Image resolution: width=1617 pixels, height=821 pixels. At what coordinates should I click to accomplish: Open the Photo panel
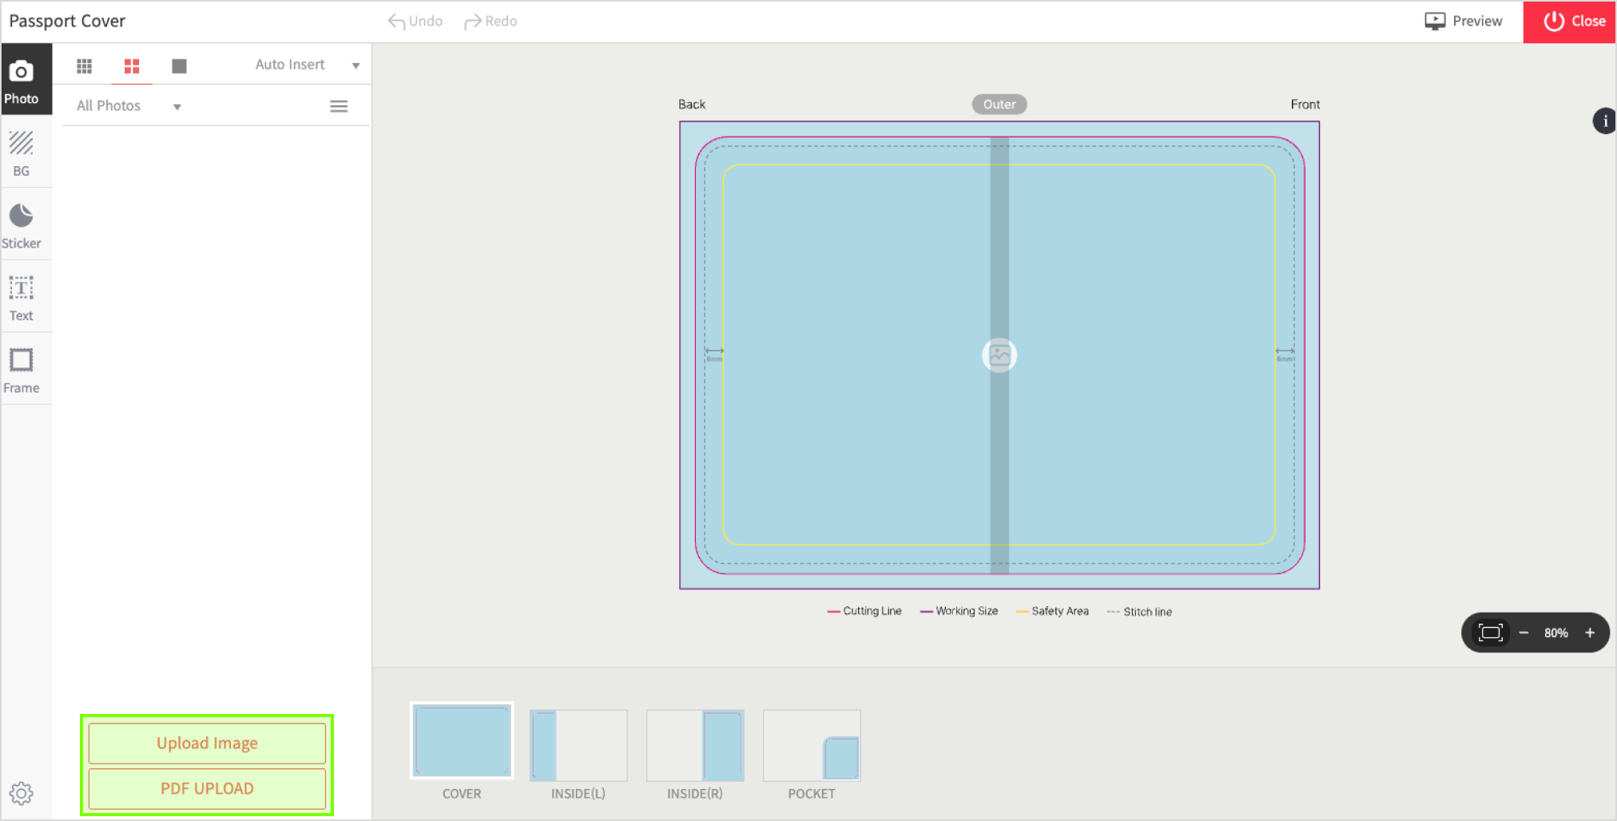coord(22,81)
